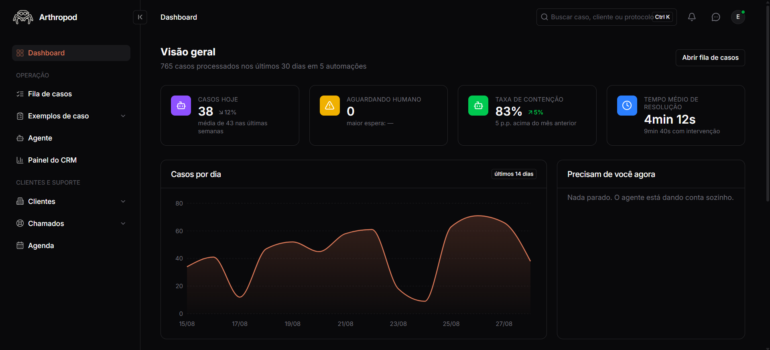Screen dimensions: 770x350
Task: Click the Clientes building icon
Action: [x=20, y=201]
